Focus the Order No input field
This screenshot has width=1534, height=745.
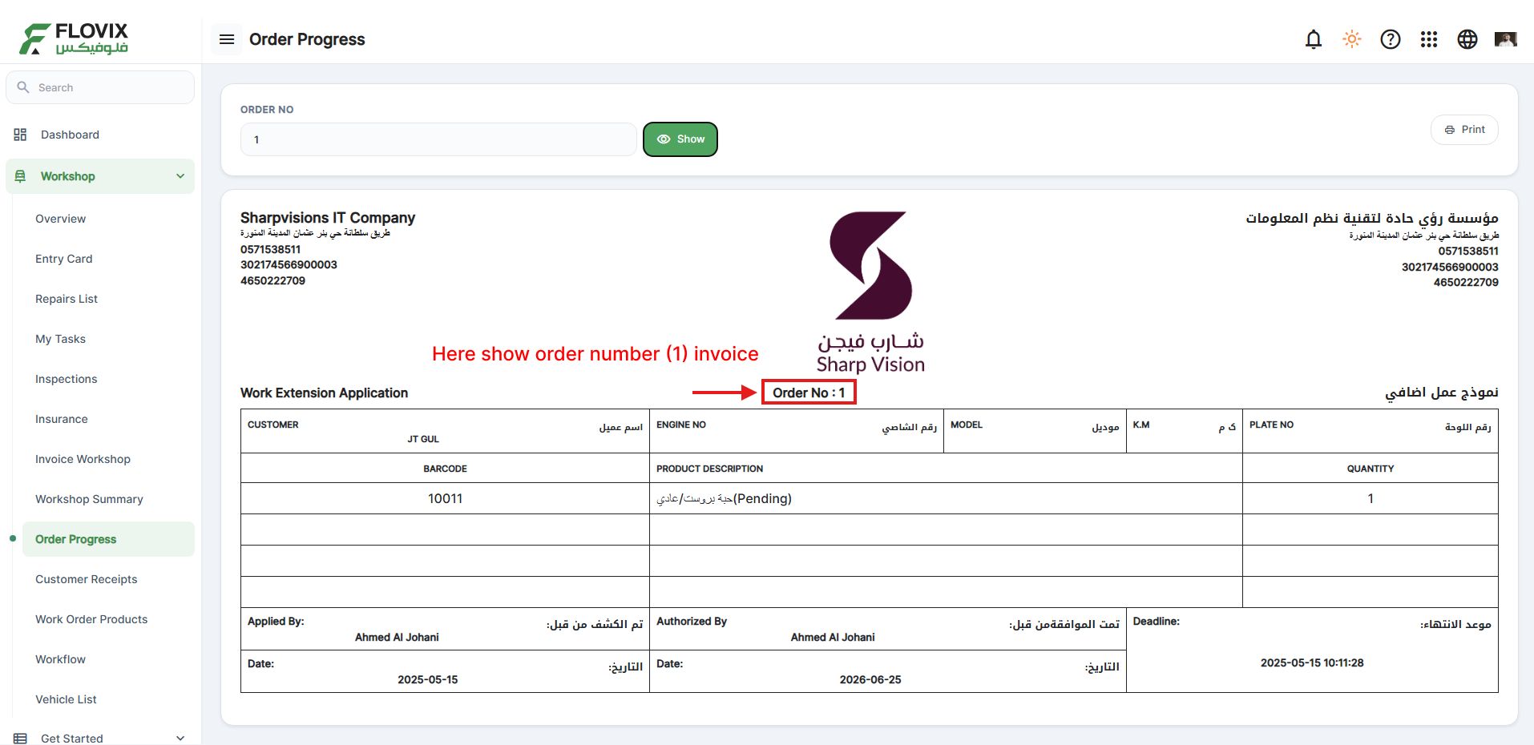(438, 139)
